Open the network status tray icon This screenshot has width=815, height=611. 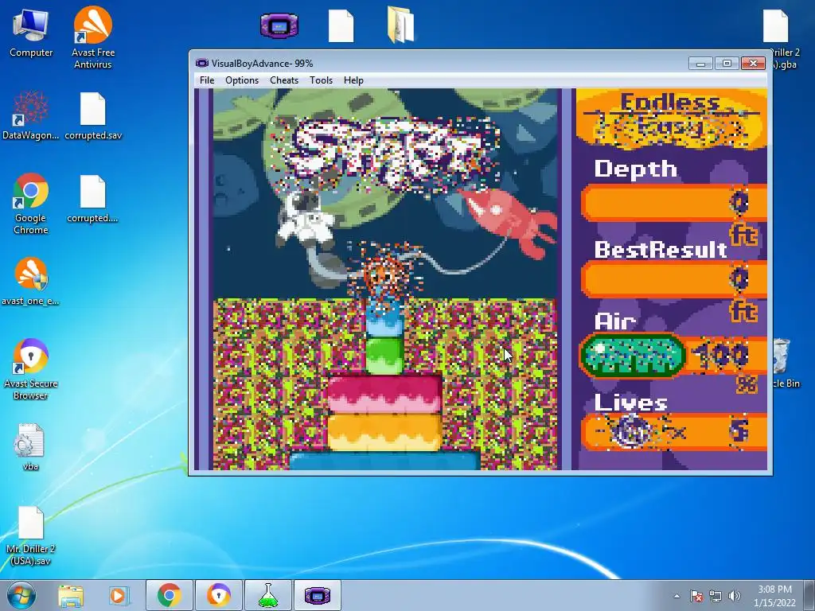(716, 596)
